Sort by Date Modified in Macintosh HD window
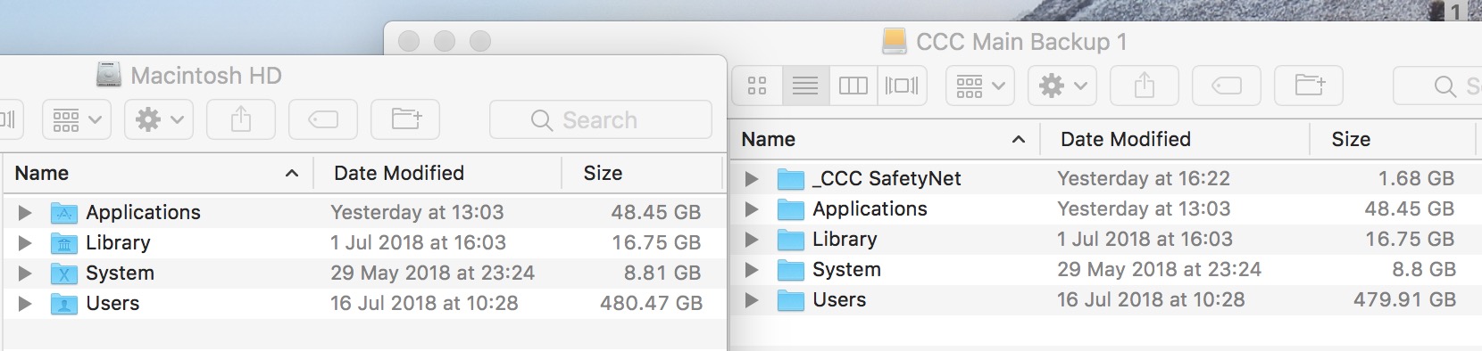The image size is (1482, 351). tap(437, 173)
